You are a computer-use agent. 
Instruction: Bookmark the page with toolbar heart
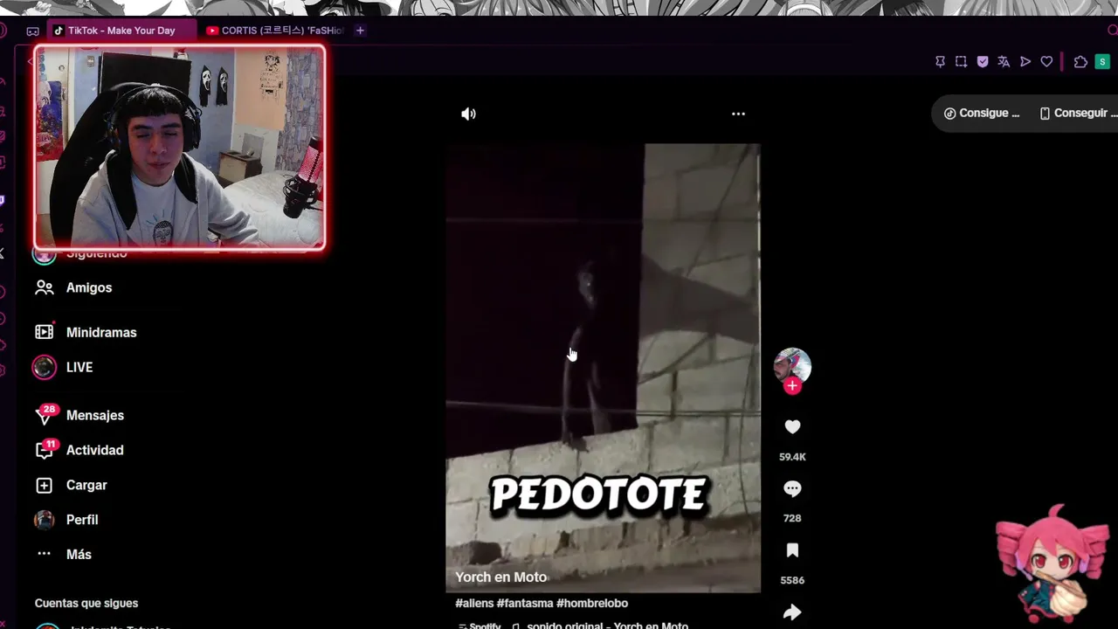pyautogui.click(x=1046, y=62)
